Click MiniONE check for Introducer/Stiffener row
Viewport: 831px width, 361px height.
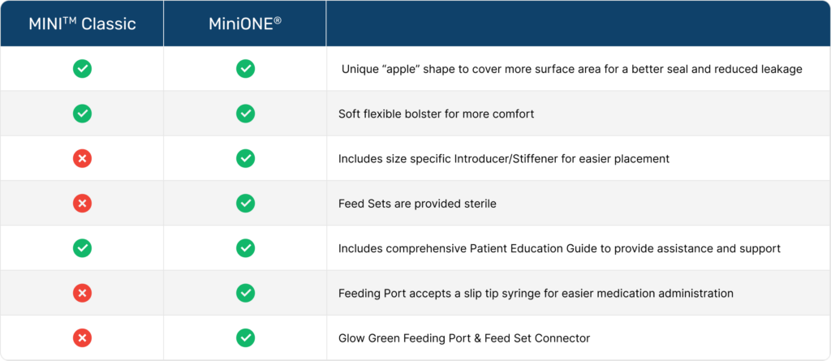(x=245, y=158)
